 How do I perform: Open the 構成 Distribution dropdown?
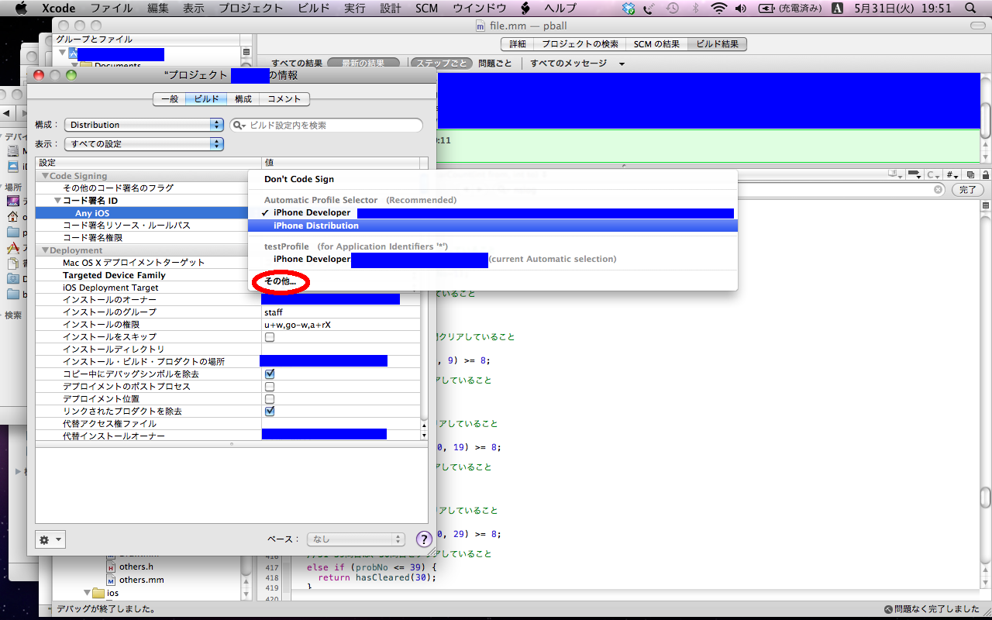(x=144, y=125)
